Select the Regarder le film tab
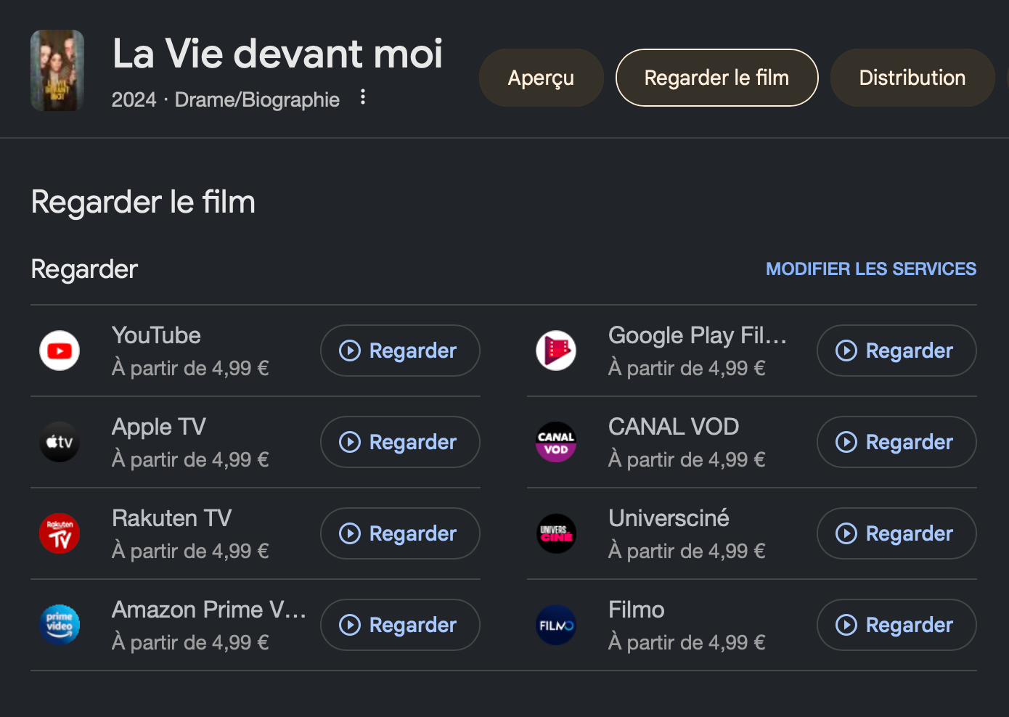 click(x=716, y=78)
